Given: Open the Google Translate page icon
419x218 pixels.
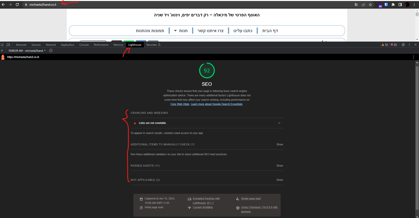Looking at the screenshot, I should coord(356,5).
